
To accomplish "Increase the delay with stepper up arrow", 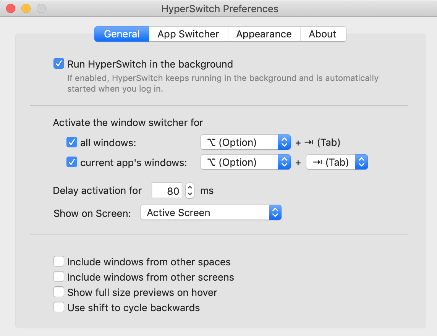I will point(190,187).
